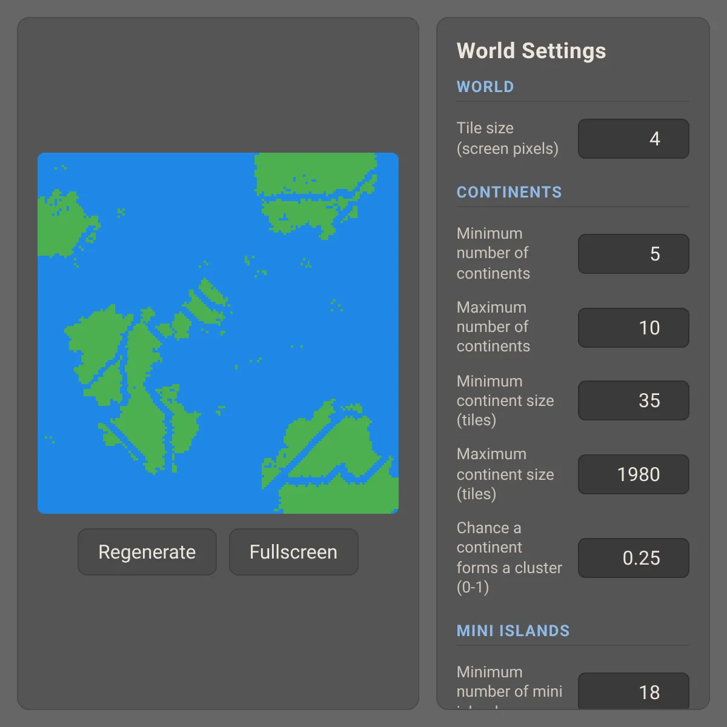The image size is (727, 727).
Task: Focus the Tile size input field
Action: point(634,139)
